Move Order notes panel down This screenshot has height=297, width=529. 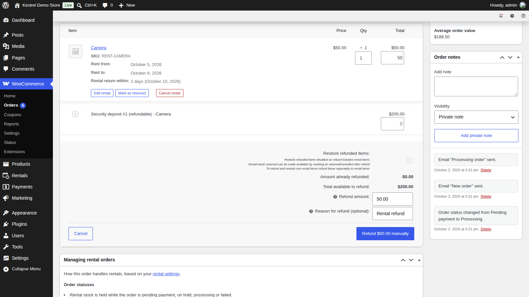click(x=510, y=57)
